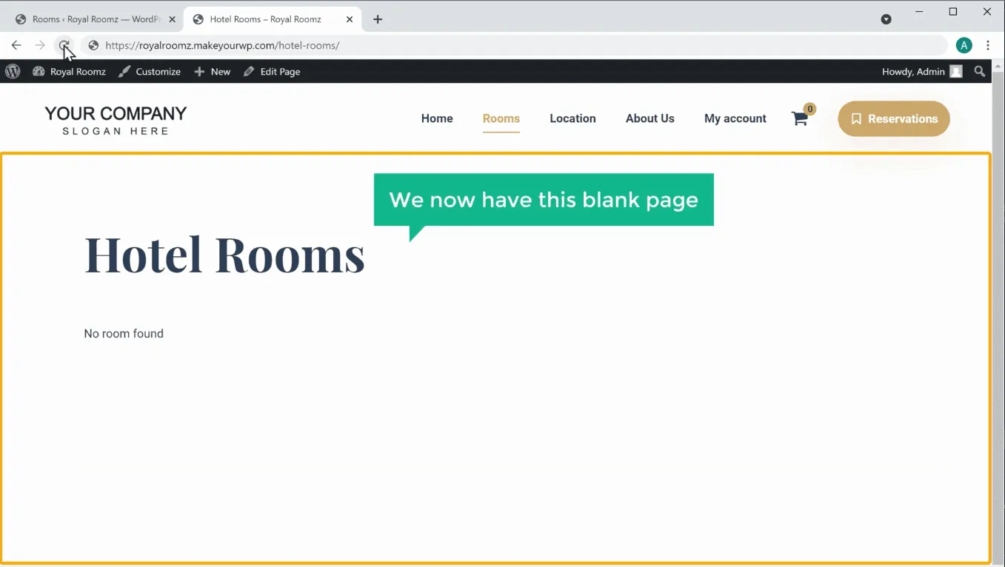Open the shopping cart icon
The width and height of the screenshot is (1005, 567).
coord(800,118)
